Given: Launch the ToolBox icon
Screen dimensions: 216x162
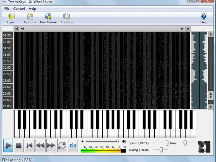Looking at the screenshot, I should (67, 18).
